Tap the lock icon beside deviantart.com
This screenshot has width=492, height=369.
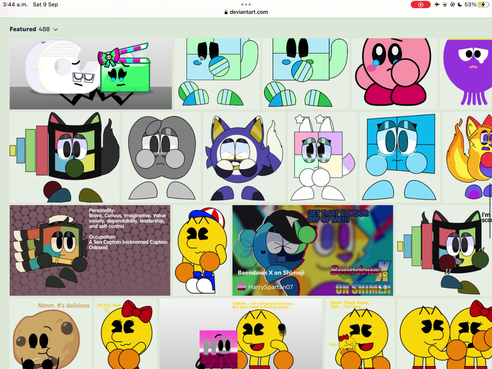226,12
